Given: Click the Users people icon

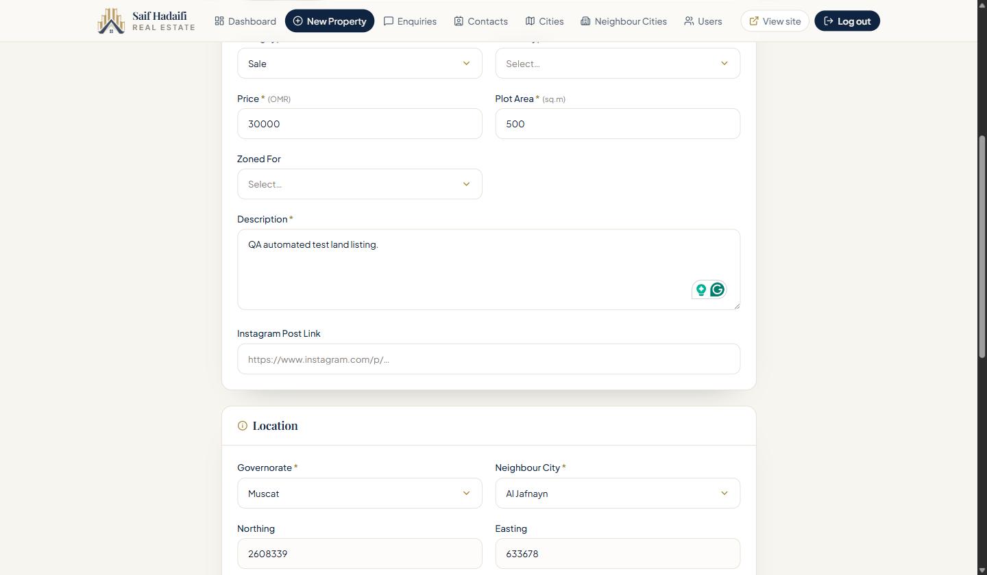Looking at the screenshot, I should point(689,21).
